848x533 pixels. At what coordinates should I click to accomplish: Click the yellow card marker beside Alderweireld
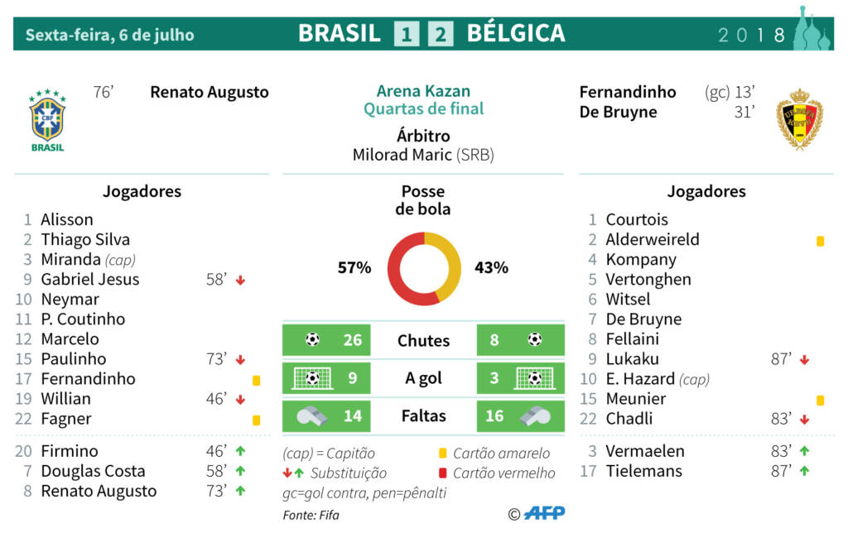(x=820, y=241)
